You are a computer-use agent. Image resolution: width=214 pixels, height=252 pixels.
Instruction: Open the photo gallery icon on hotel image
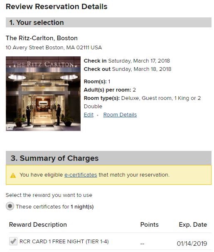10,128
